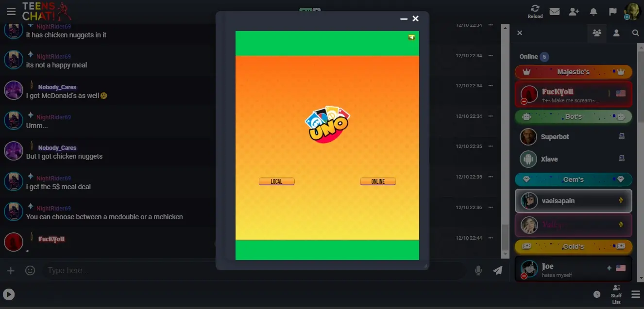Open Joe's user entry
Viewport: 644px width, 309px height.
coord(574,269)
